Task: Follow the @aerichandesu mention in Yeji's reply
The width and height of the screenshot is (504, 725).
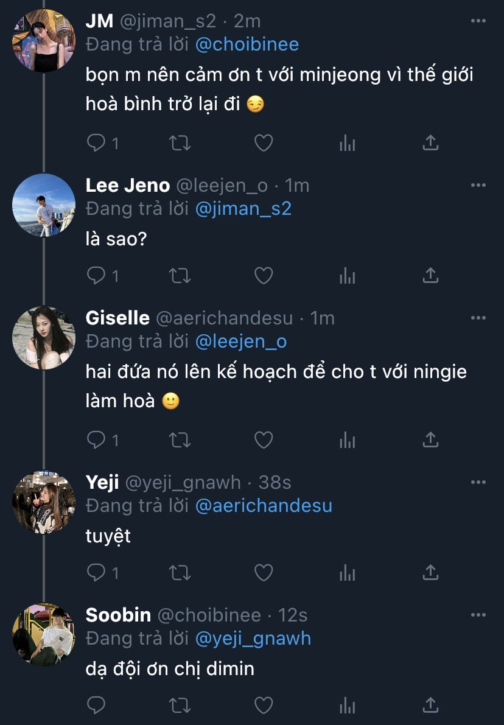Action: tap(264, 505)
